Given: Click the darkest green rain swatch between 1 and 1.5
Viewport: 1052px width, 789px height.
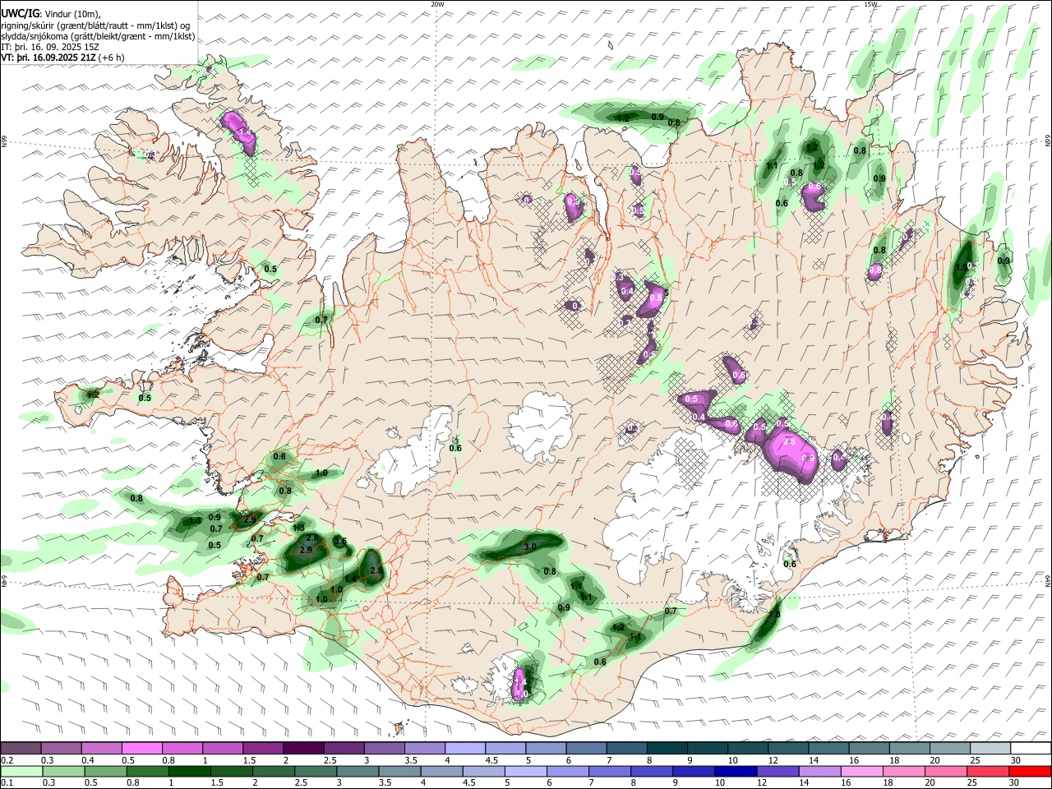Looking at the screenshot, I should point(189,771).
